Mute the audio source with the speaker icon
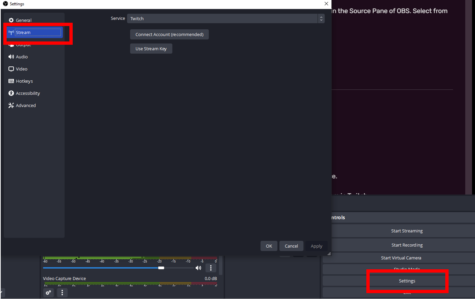Image resolution: width=475 pixels, height=299 pixels. (x=198, y=268)
